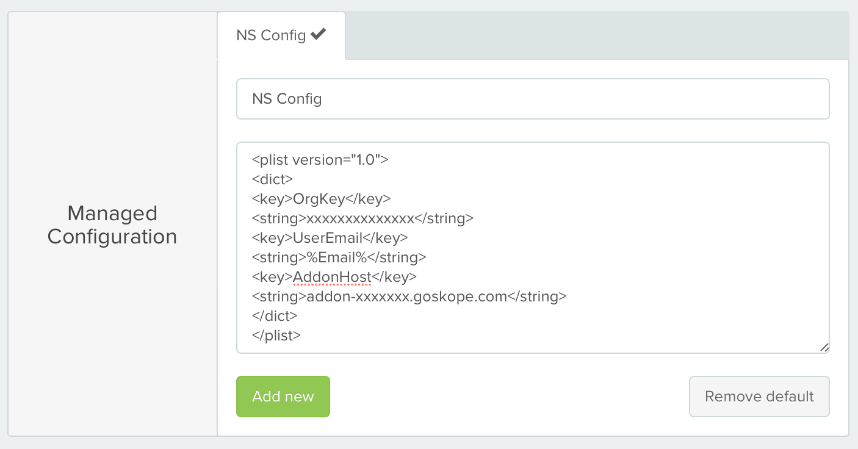Click the opening <dict> line
Image resolution: width=858 pixels, height=449 pixels.
[x=273, y=179]
